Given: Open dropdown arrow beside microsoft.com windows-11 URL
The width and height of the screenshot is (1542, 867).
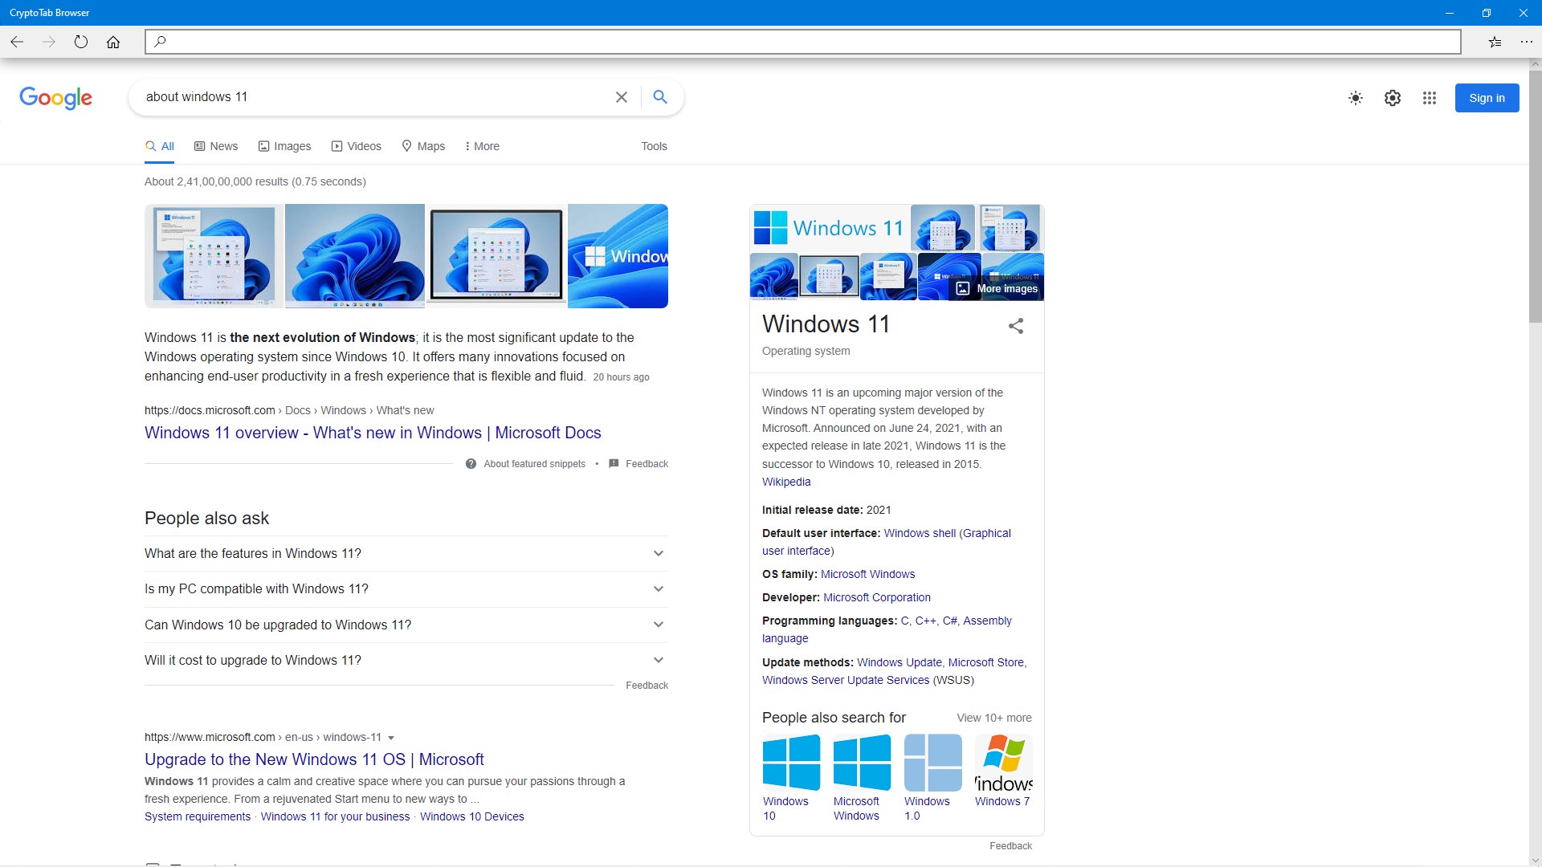Looking at the screenshot, I should tap(391, 738).
